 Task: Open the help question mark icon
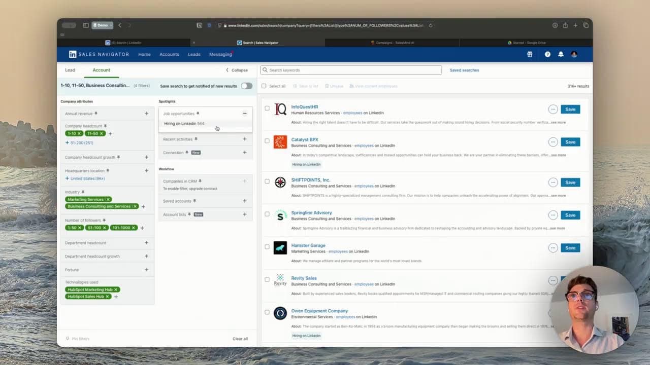coord(547,54)
